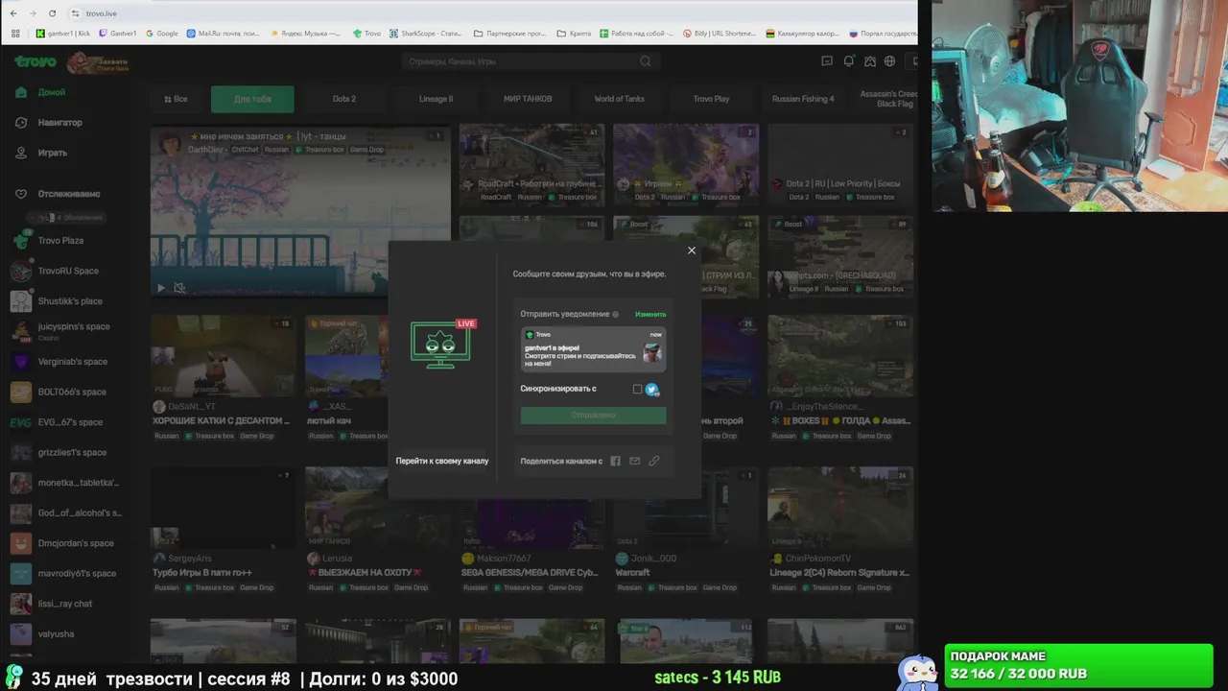Click the Изменить link
Screen dimensions: 1228x691
tap(650, 314)
